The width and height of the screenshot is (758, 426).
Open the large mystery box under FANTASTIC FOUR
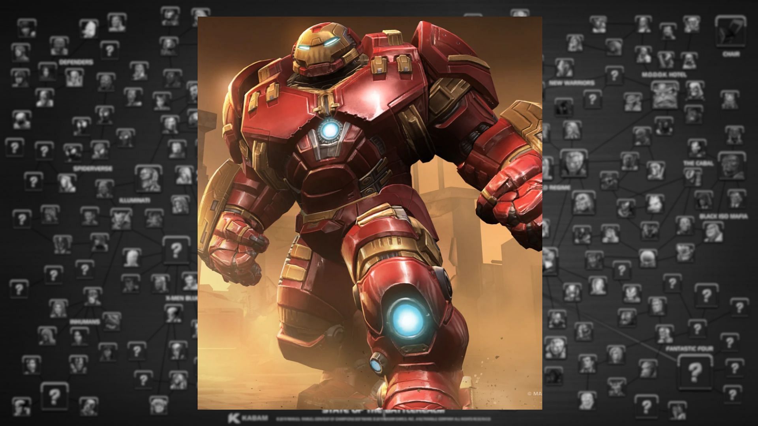click(695, 372)
